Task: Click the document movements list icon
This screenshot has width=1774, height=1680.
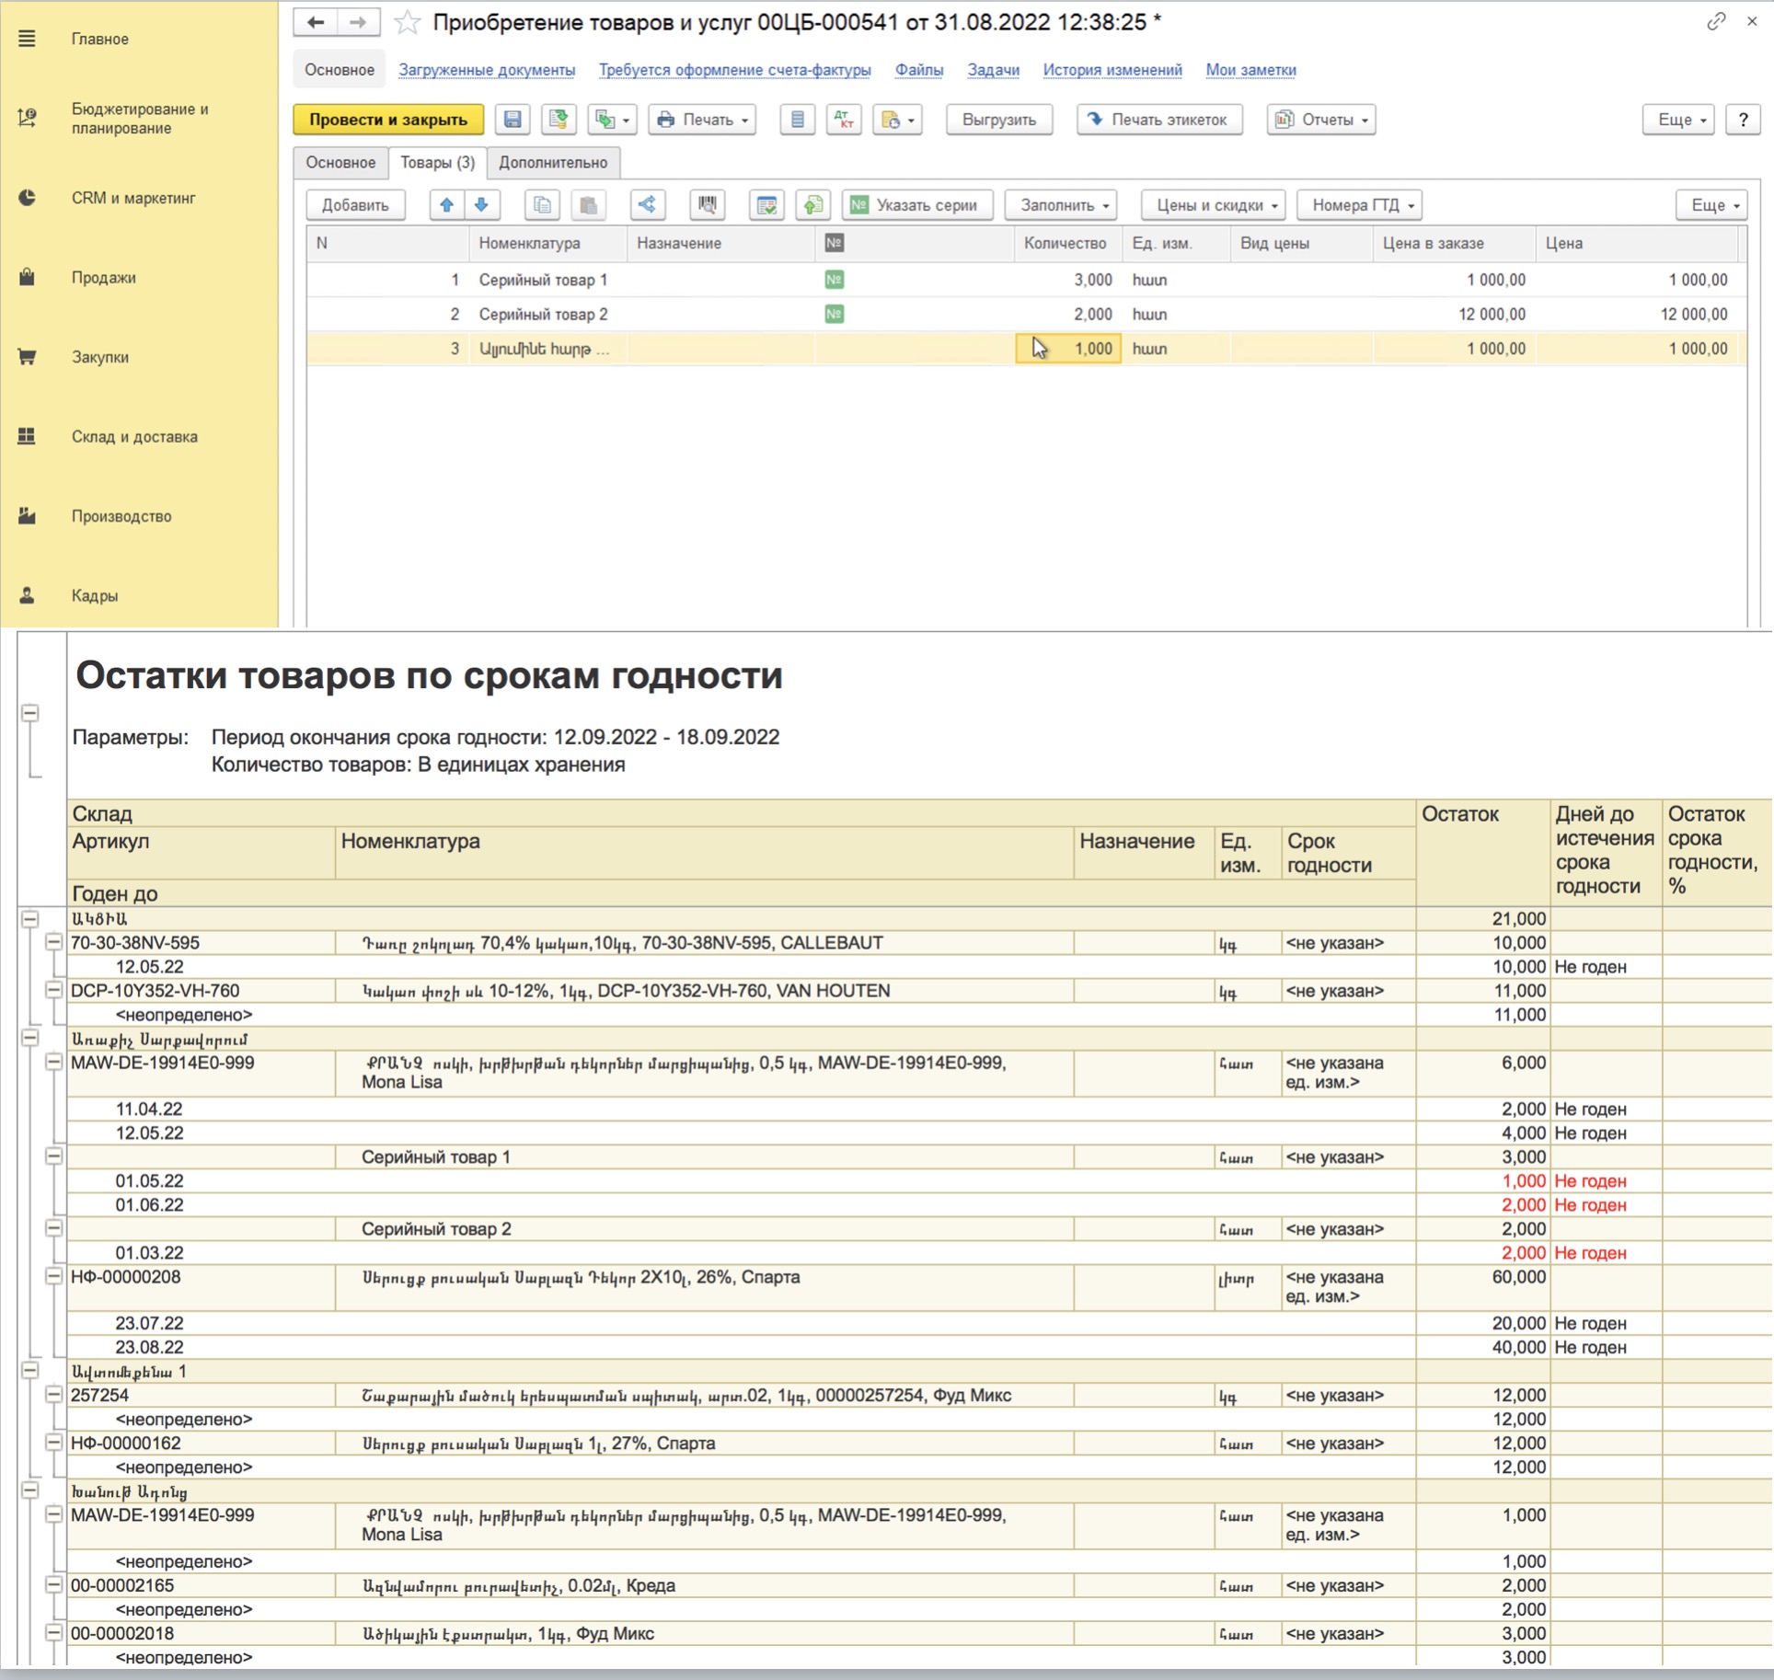Action: [x=797, y=120]
